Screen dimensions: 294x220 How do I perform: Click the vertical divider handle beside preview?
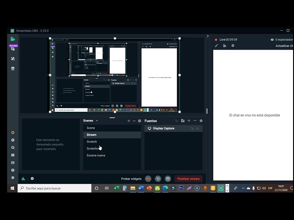tap(207, 111)
